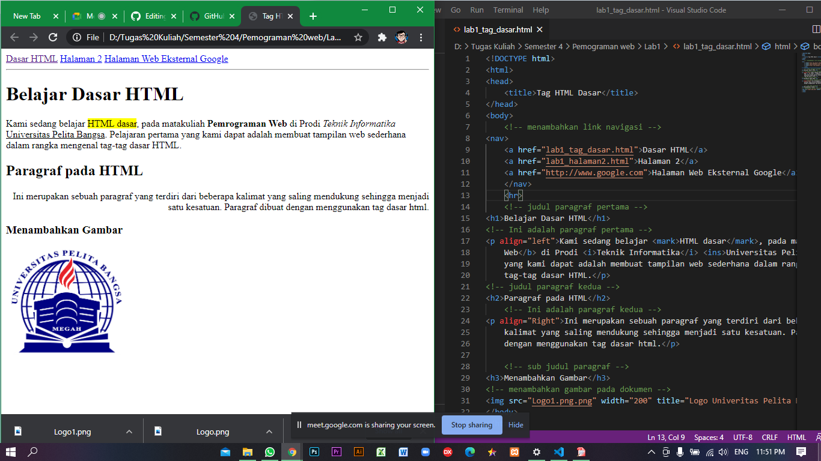Open Illustrator from the taskbar

pos(359,452)
